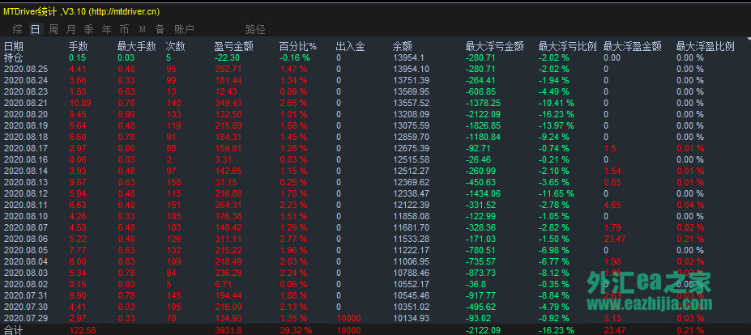The width and height of the screenshot is (751, 335).
Task: Select the 日 daily statistics tab
Action: (35, 29)
